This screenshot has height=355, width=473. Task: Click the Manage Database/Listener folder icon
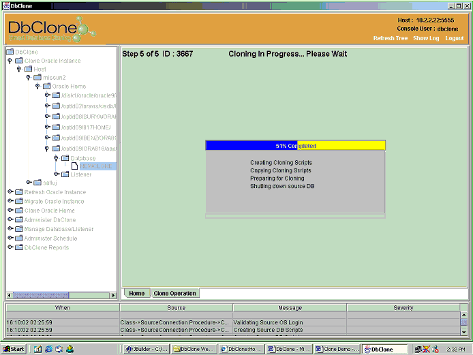(19, 229)
